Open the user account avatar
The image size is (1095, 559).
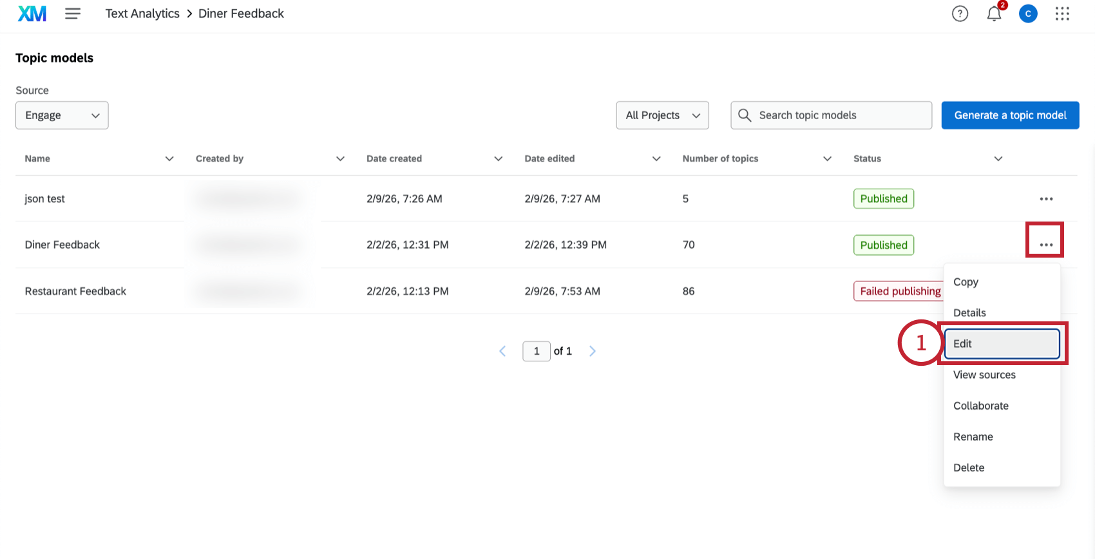coord(1028,14)
